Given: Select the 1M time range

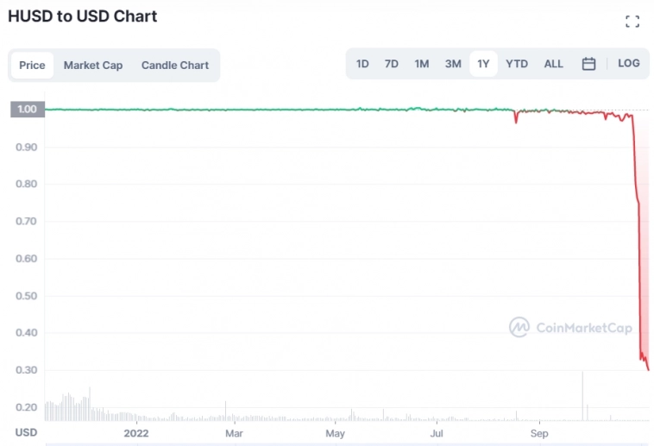Looking at the screenshot, I should 422,64.
